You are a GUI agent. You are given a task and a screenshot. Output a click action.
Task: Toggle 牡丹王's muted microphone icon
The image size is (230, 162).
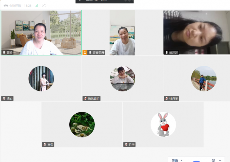tap(166, 99)
